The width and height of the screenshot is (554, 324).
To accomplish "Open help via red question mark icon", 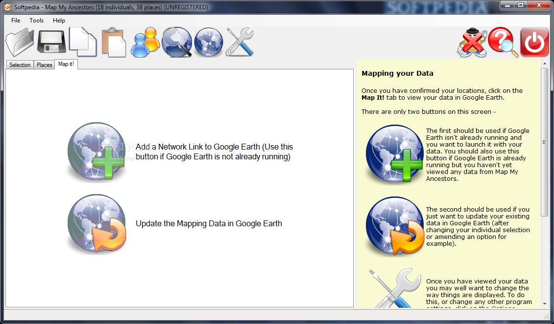I will pos(503,42).
